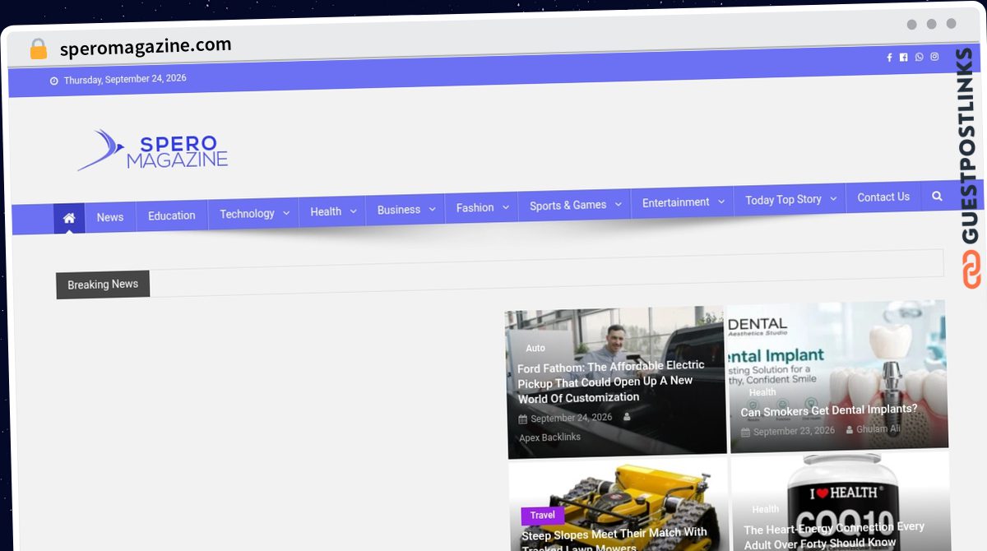Click calendar icon next to September 23, 2026
The width and height of the screenshot is (987, 551).
[x=745, y=433]
